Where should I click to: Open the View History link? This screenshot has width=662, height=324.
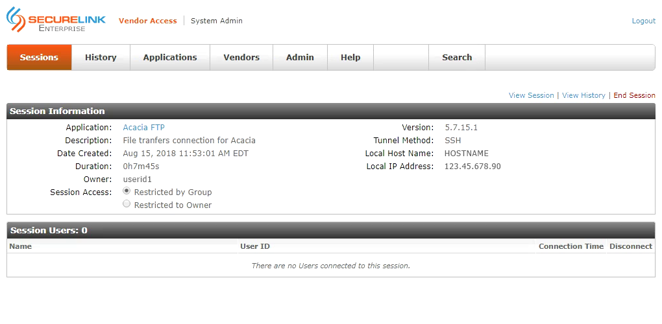[583, 95]
